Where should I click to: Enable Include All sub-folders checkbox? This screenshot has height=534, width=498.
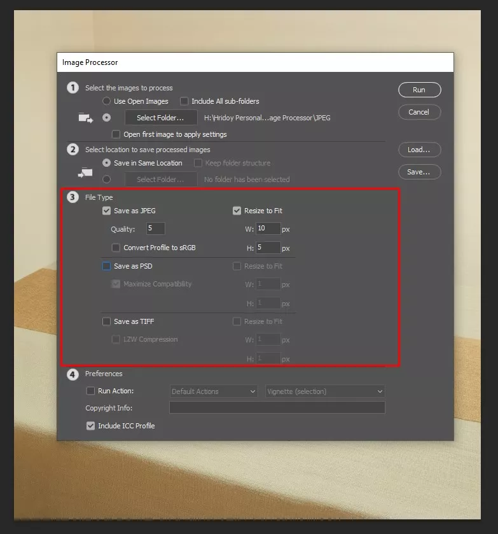click(184, 101)
